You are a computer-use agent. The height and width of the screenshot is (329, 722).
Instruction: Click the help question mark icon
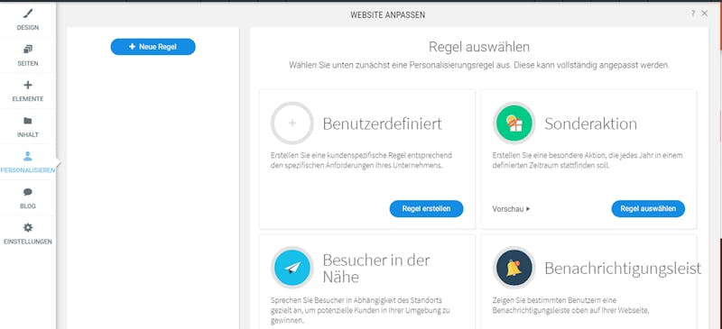coord(692,14)
